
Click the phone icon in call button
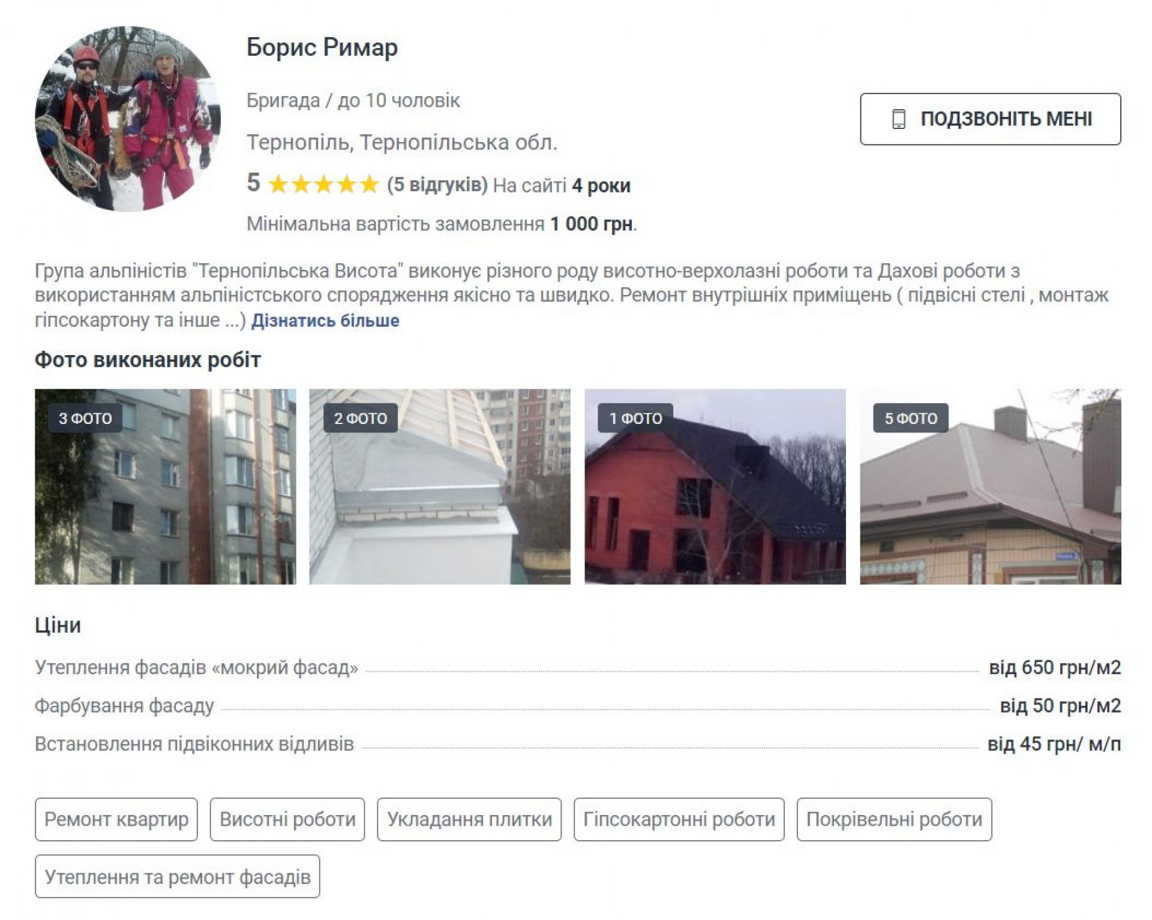pyautogui.click(x=898, y=119)
